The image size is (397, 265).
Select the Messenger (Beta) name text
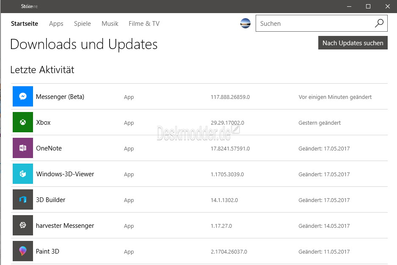60,97
